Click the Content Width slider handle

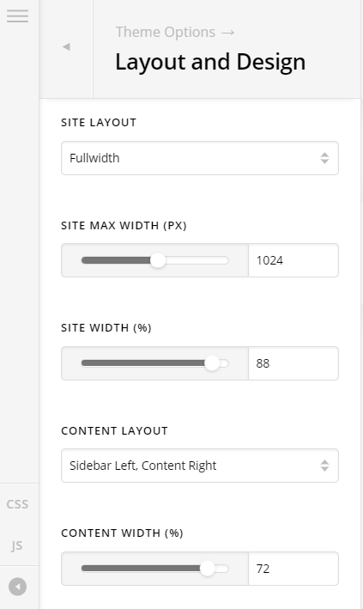(x=208, y=569)
